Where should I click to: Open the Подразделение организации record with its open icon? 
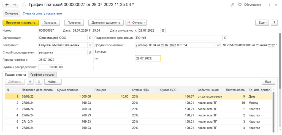tap(225, 38)
